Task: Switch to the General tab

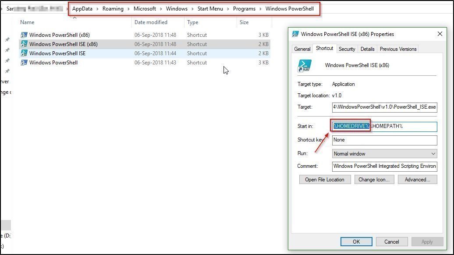Action: [x=302, y=49]
